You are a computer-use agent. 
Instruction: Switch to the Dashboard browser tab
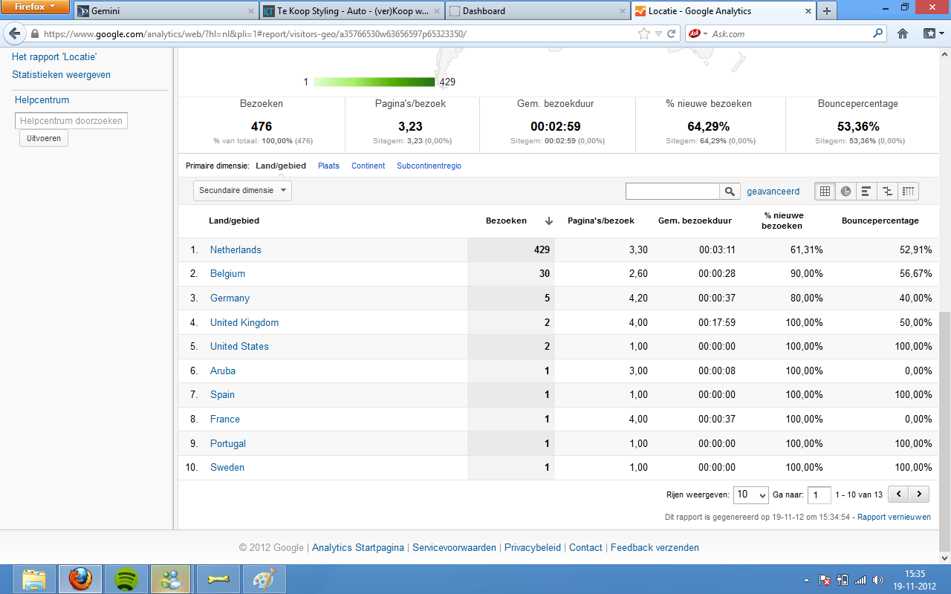[537, 11]
